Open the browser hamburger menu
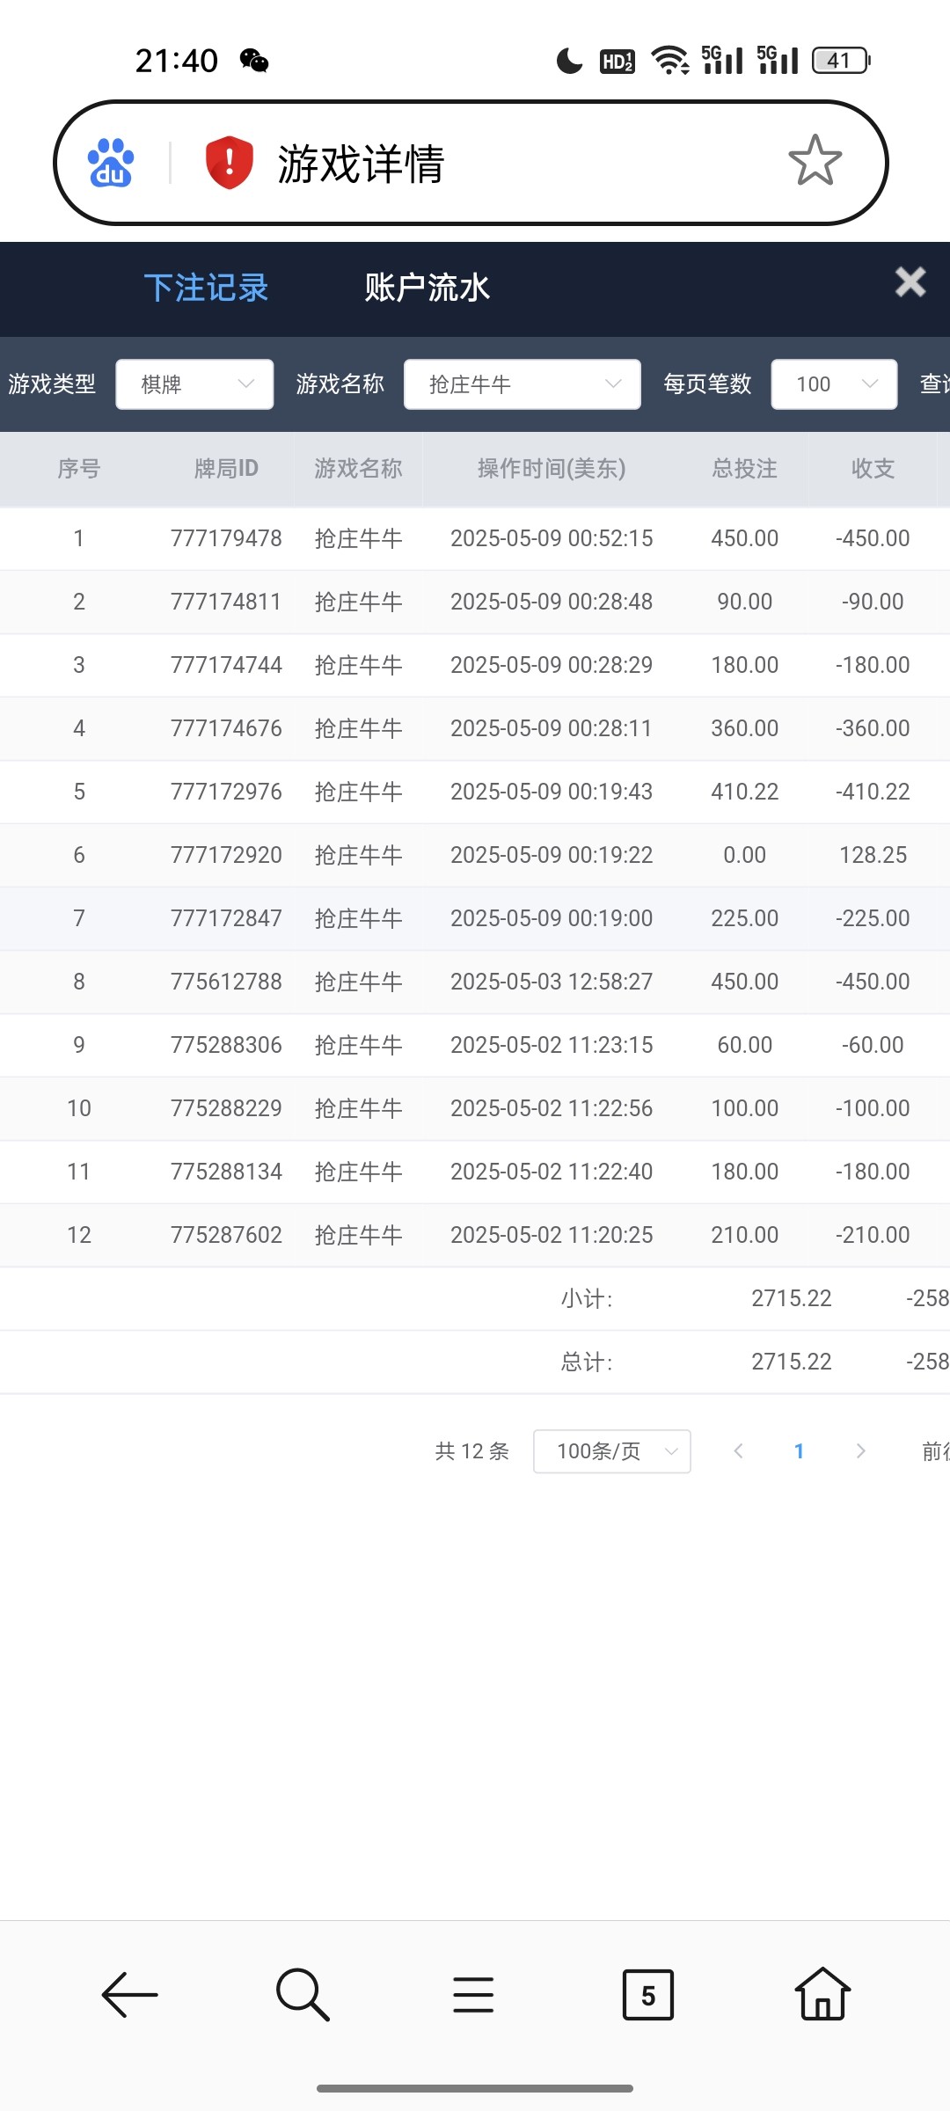The width and height of the screenshot is (950, 2111). (473, 1994)
